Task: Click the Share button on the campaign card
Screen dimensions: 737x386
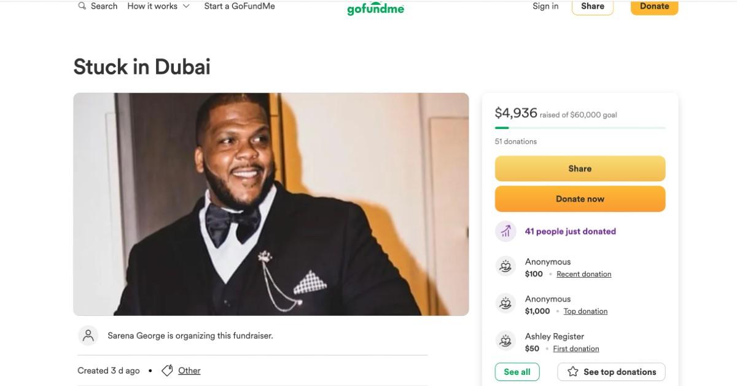Action: tap(580, 168)
